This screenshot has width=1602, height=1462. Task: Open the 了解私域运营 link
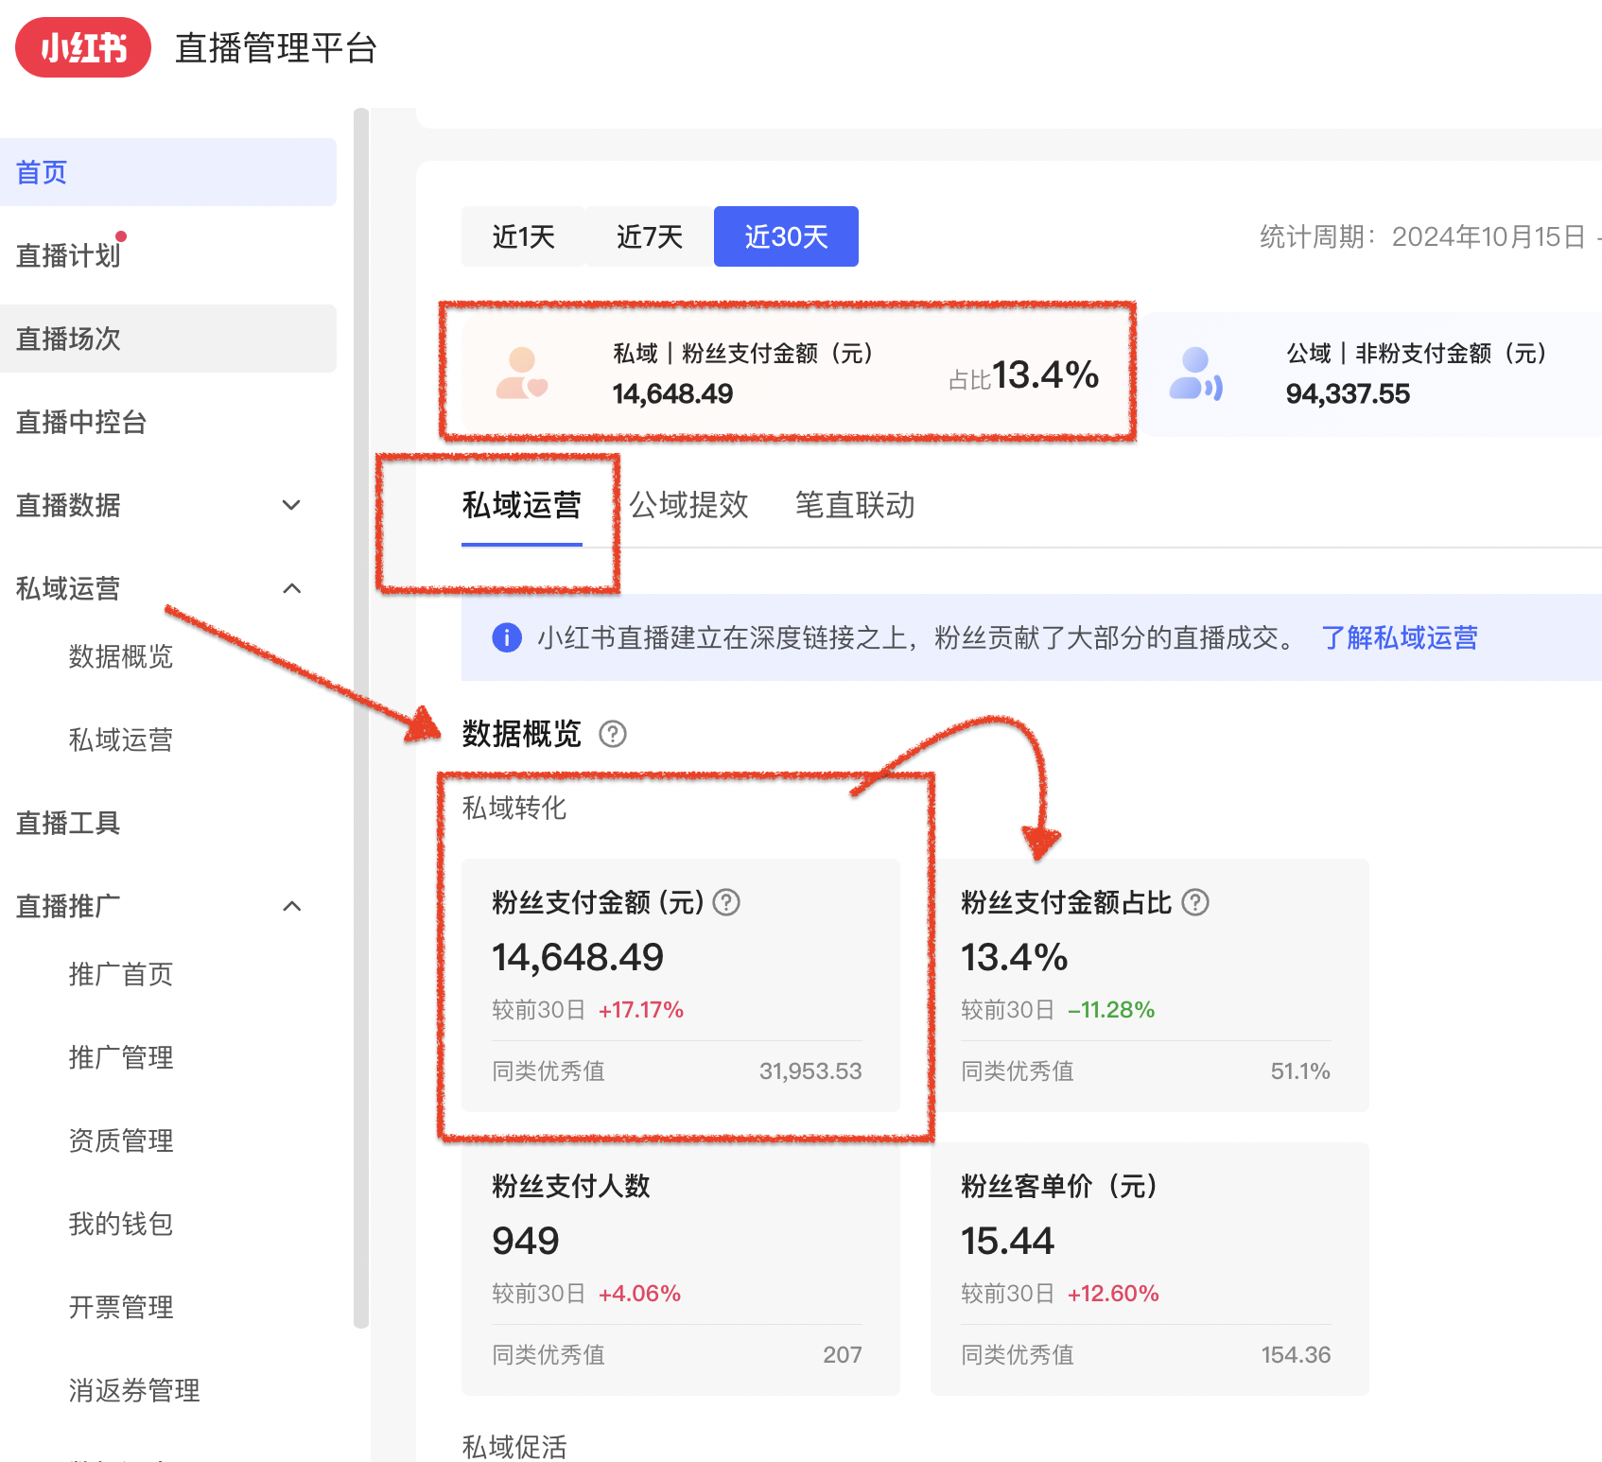coord(1400,637)
